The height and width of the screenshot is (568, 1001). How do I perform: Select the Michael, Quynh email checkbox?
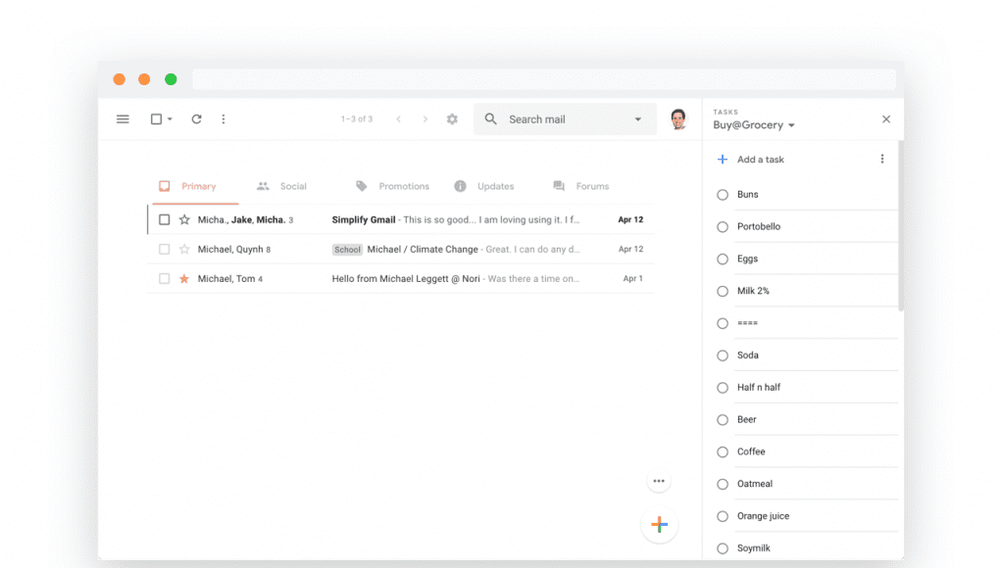[x=164, y=250]
